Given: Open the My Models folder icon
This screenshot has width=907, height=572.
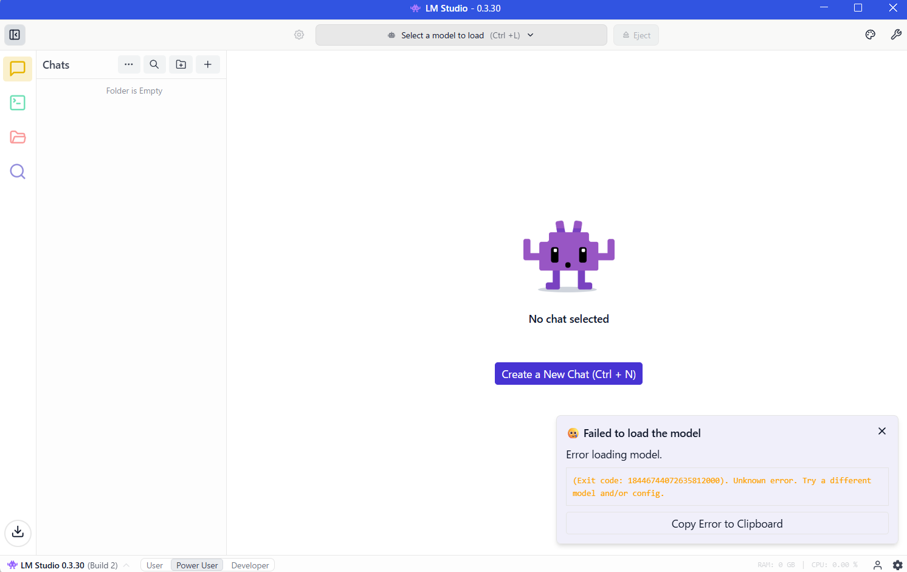Looking at the screenshot, I should pyautogui.click(x=18, y=137).
